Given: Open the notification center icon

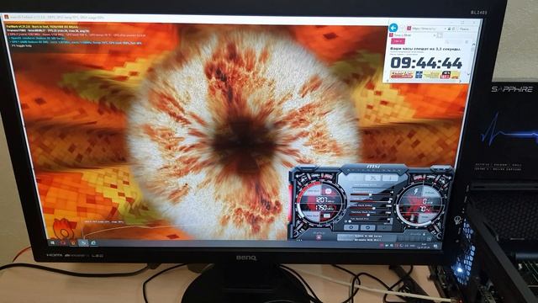Looking at the screenshot, I should pyautogui.click(x=435, y=247).
